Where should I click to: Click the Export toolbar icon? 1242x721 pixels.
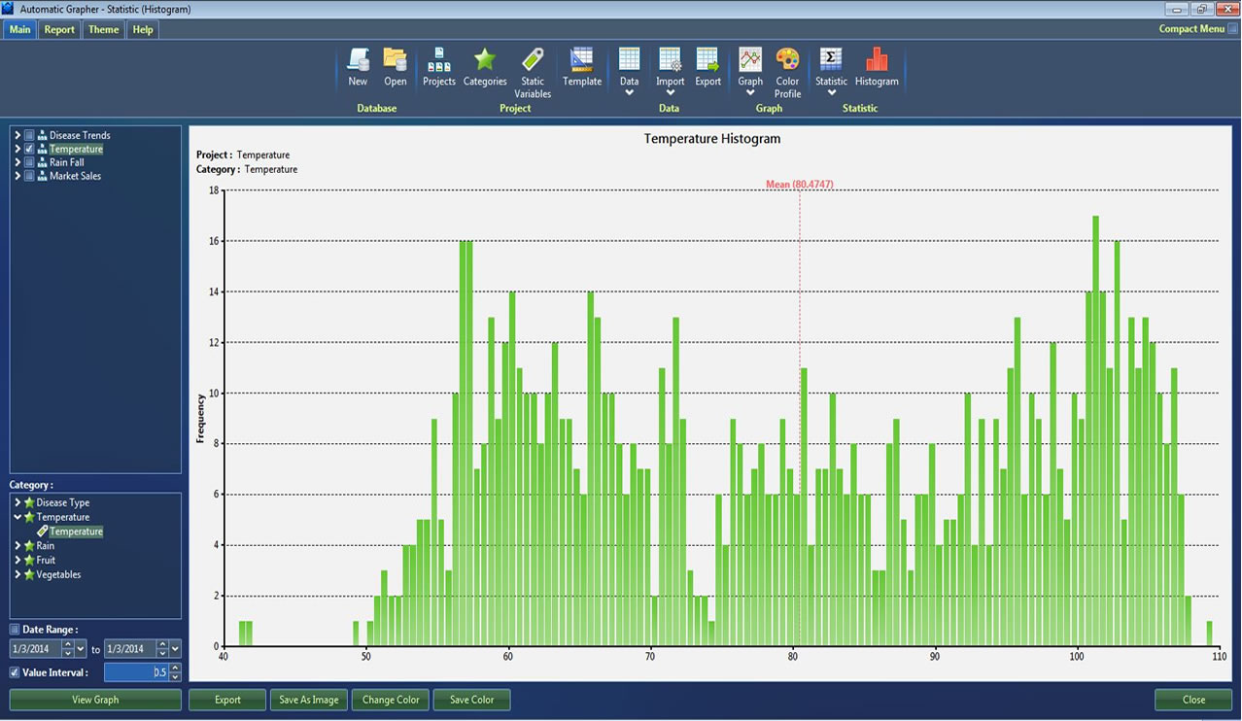[707, 59]
